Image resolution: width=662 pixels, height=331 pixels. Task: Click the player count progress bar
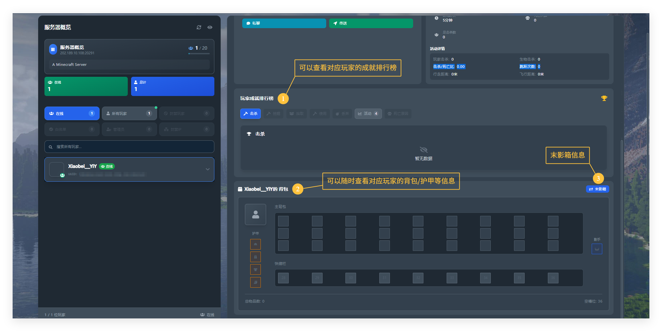click(199, 54)
